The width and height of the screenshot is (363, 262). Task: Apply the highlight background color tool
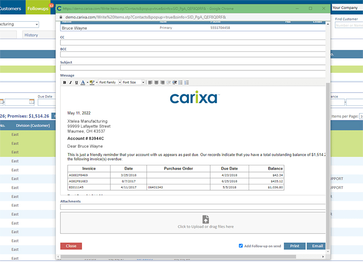click(x=92, y=83)
